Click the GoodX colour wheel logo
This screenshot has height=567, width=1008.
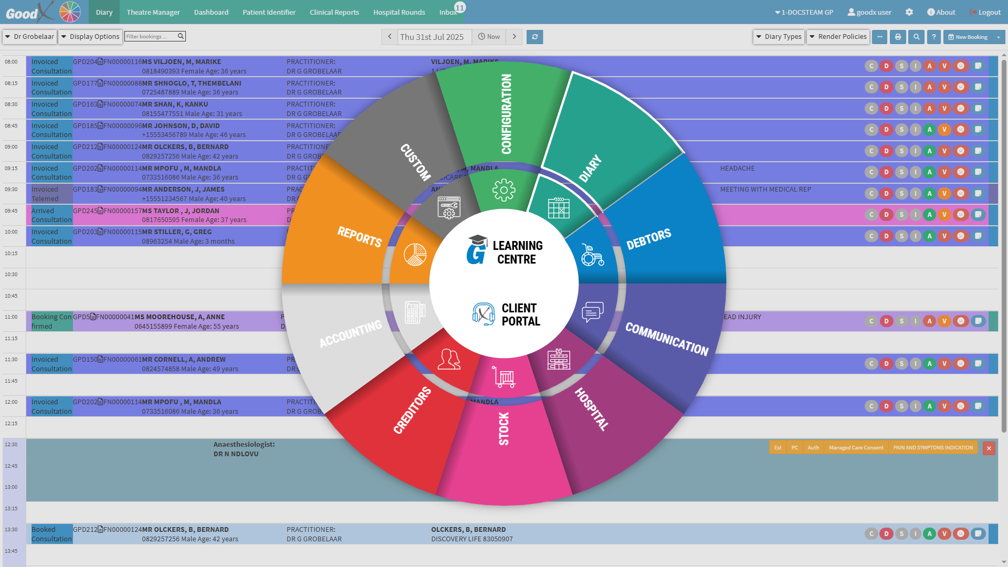click(x=70, y=12)
